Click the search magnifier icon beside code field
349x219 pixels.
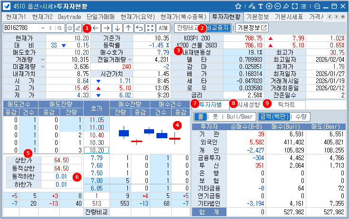[60, 28]
